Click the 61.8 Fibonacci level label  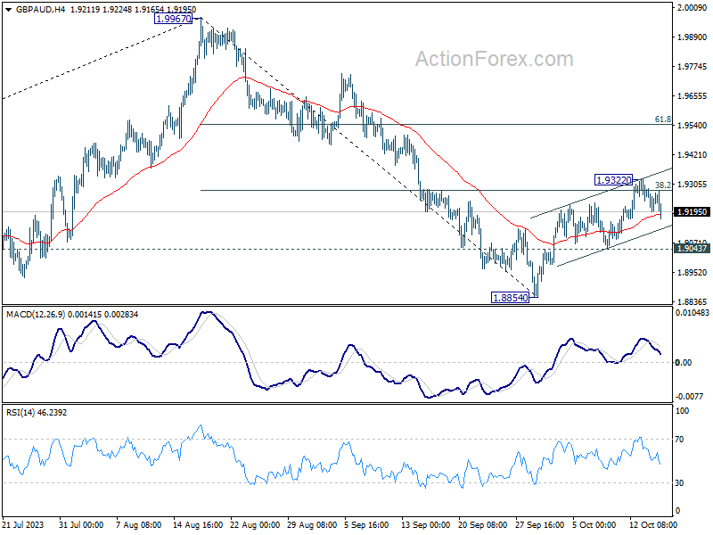(662, 119)
